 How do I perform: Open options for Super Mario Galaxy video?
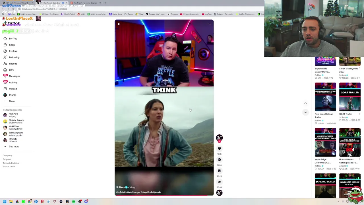[335, 69]
